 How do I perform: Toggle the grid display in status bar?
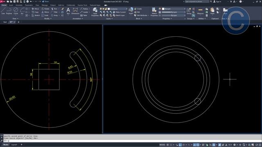[x=167, y=145]
